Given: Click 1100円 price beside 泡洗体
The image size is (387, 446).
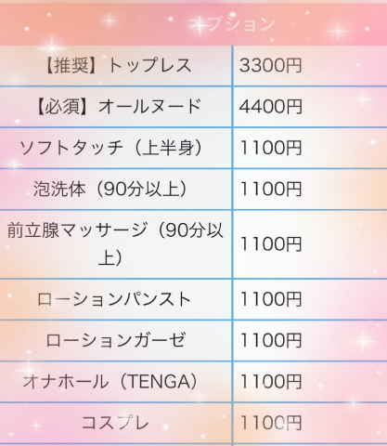Looking at the screenshot, I should coord(270,189).
